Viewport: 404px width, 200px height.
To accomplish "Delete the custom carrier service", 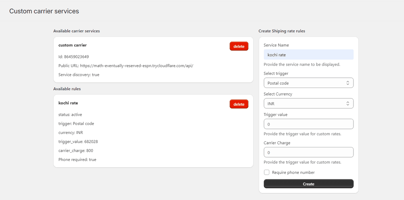I will pyautogui.click(x=239, y=46).
